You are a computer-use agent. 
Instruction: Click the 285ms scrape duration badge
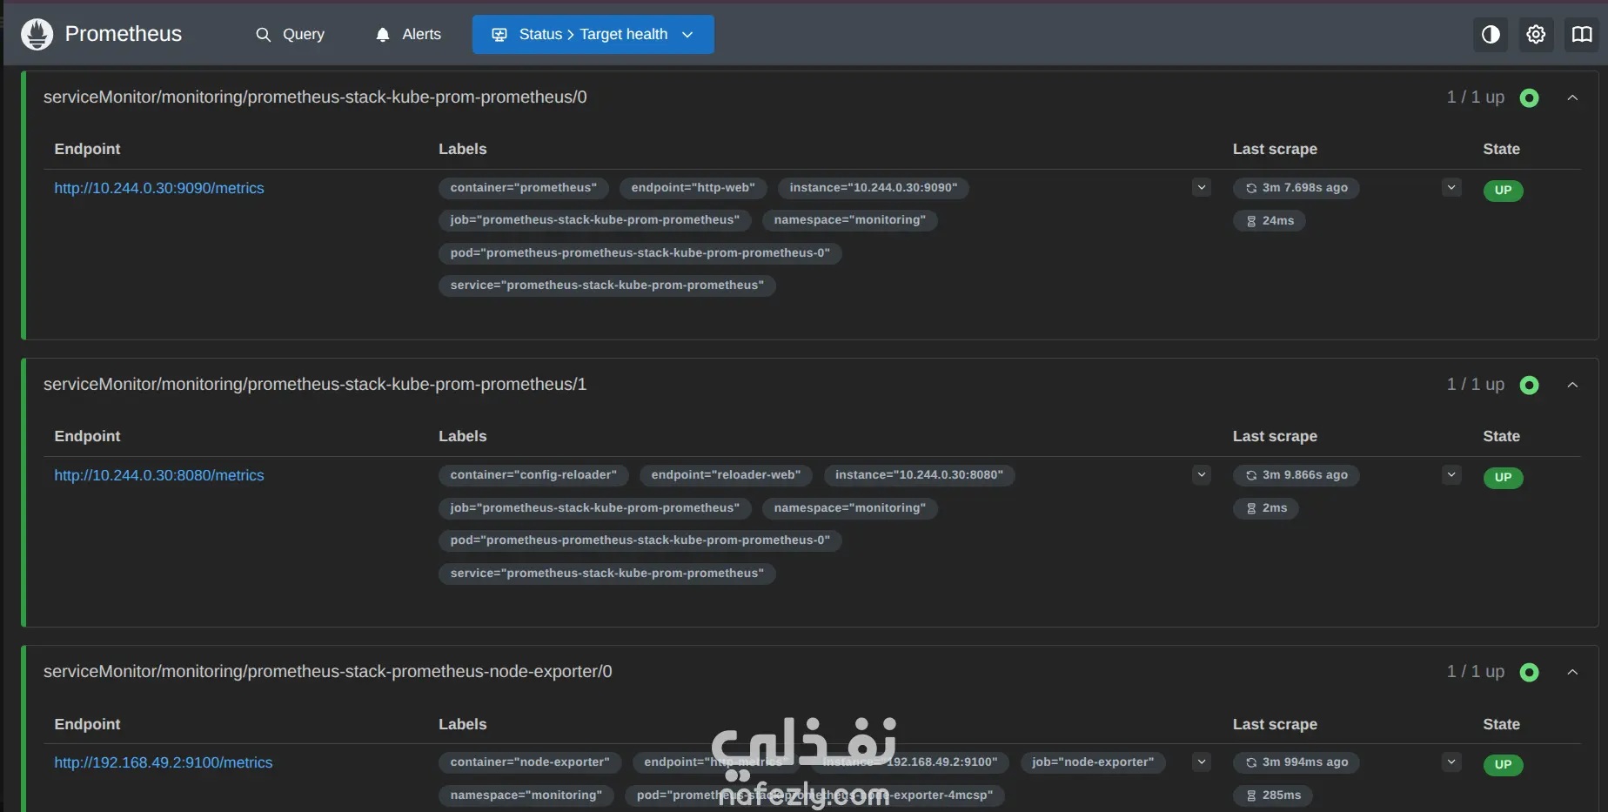point(1273,795)
